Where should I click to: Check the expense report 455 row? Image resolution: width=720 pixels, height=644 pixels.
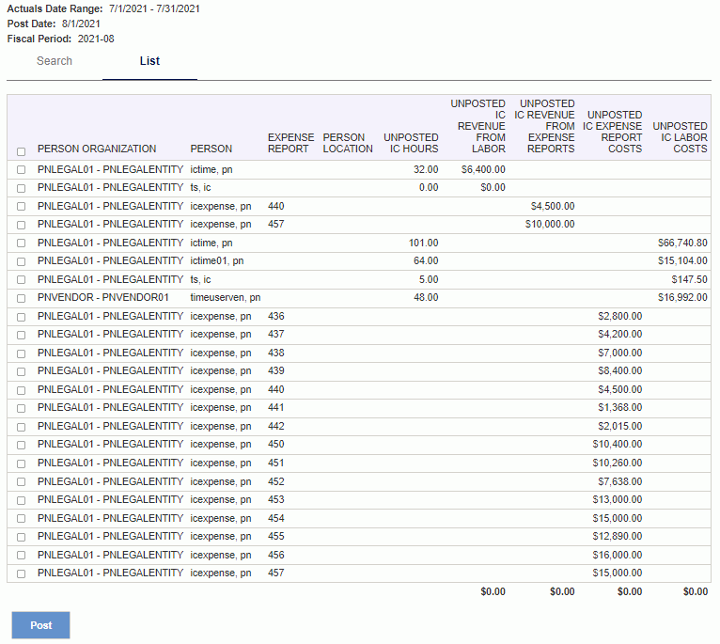(21, 537)
